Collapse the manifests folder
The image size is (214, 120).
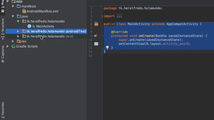13,6
